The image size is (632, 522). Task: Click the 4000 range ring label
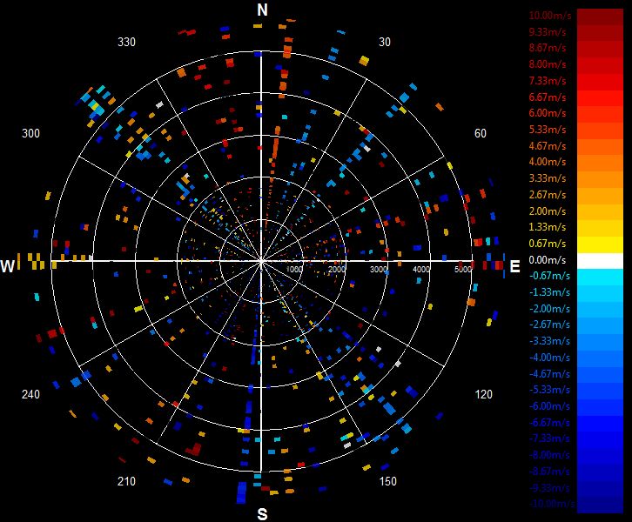click(420, 269)
